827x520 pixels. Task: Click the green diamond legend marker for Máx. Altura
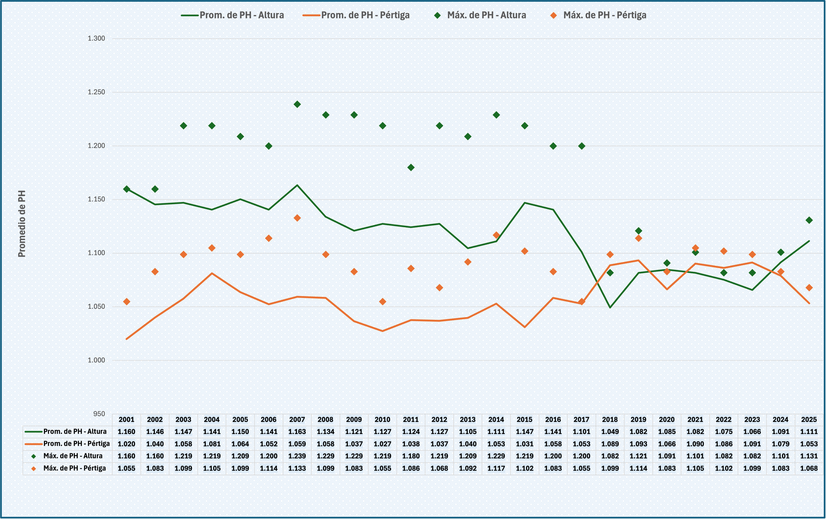tap(437, 16)
